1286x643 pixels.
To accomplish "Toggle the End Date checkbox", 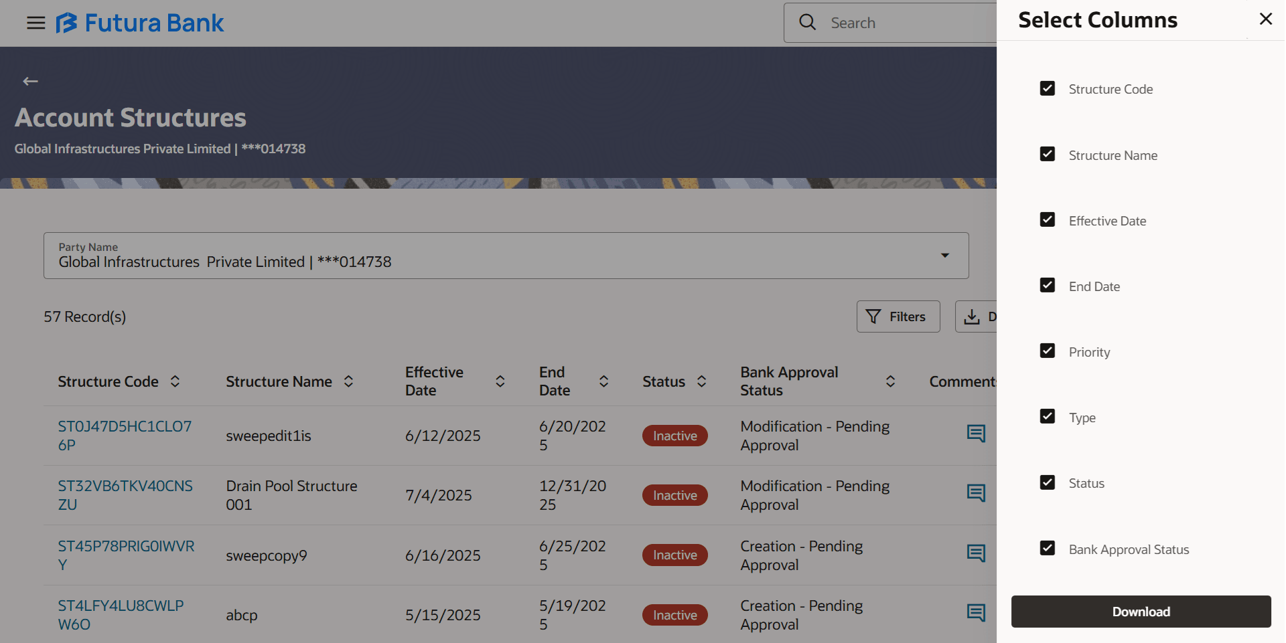I will pos(1048,286).
